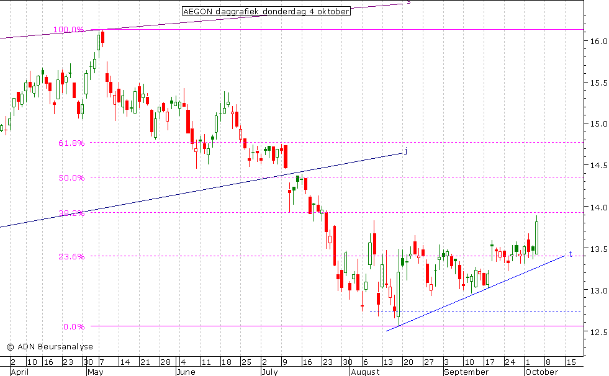Viewport: 609px width, 376px height.
Task: Click the September month label
Action: tap(466, 372)
